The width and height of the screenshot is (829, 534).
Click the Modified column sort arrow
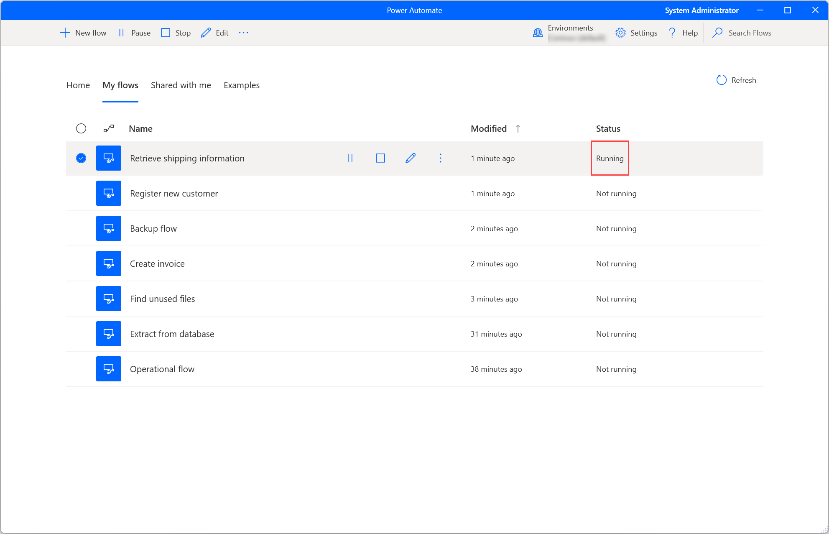(518, 128)
